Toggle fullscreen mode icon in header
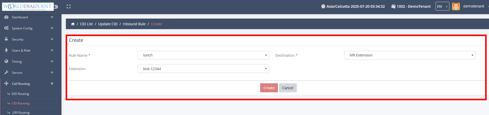 click(68, 6)
